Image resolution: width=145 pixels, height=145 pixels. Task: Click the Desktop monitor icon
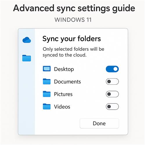[47, 69]
